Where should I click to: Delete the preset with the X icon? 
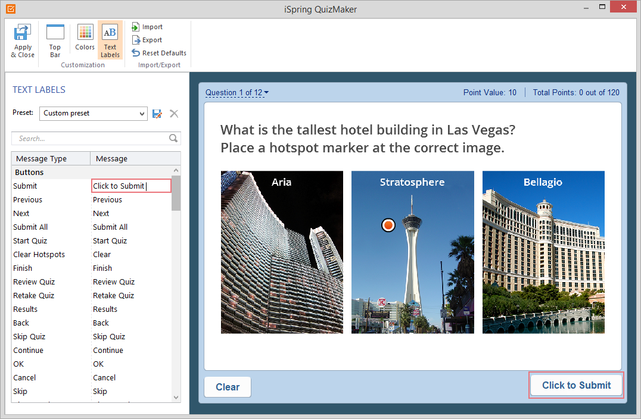(x=174, y=114)
